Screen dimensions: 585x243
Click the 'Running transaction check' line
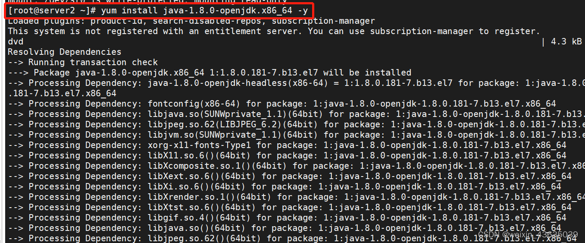coord(83,63)
